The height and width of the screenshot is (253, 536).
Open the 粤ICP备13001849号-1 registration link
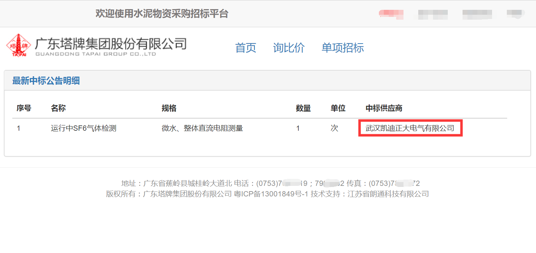tap(271, 194)
